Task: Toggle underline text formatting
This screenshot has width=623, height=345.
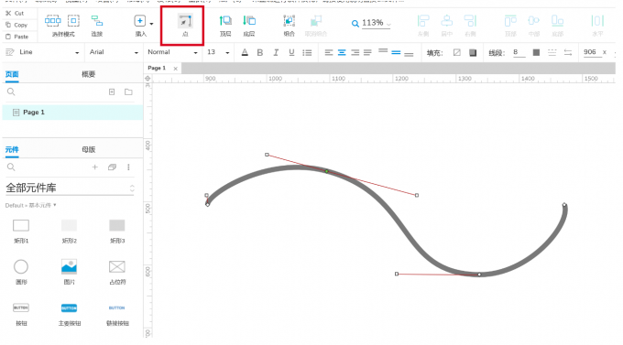Action: point(291,52)
